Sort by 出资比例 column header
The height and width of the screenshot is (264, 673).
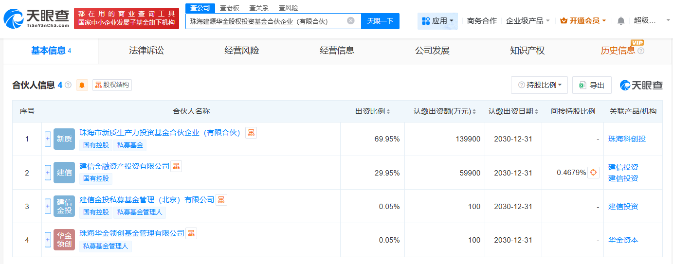click(x=373, y=111)
